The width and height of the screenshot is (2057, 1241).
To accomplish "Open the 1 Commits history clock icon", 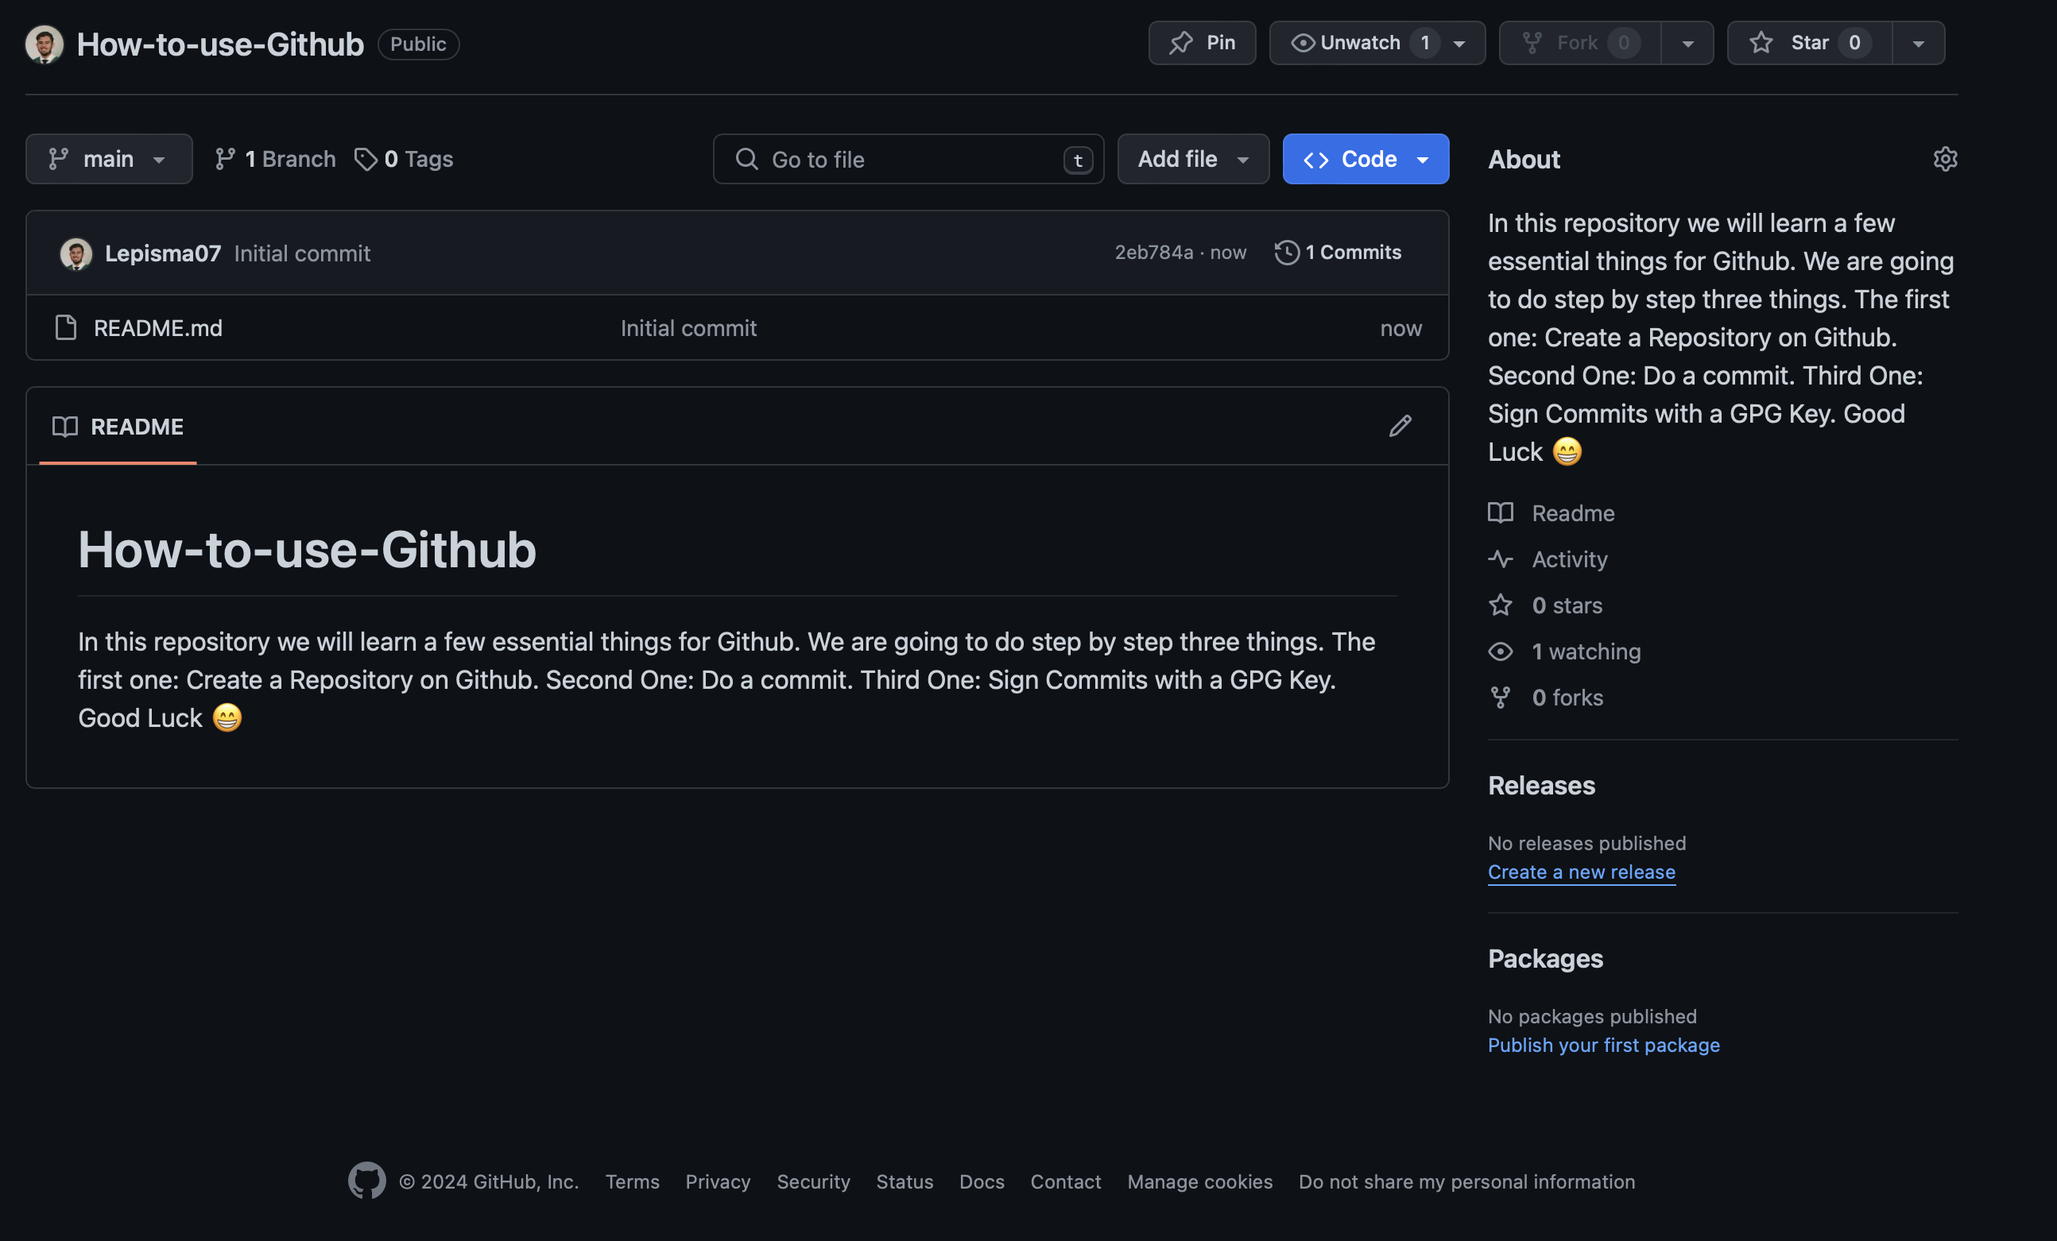I will pyautogui.click(x=1286, y=252).
